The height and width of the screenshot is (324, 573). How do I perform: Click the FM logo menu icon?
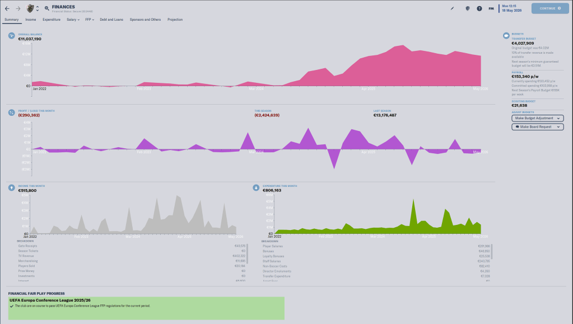(x=491, y=8)
